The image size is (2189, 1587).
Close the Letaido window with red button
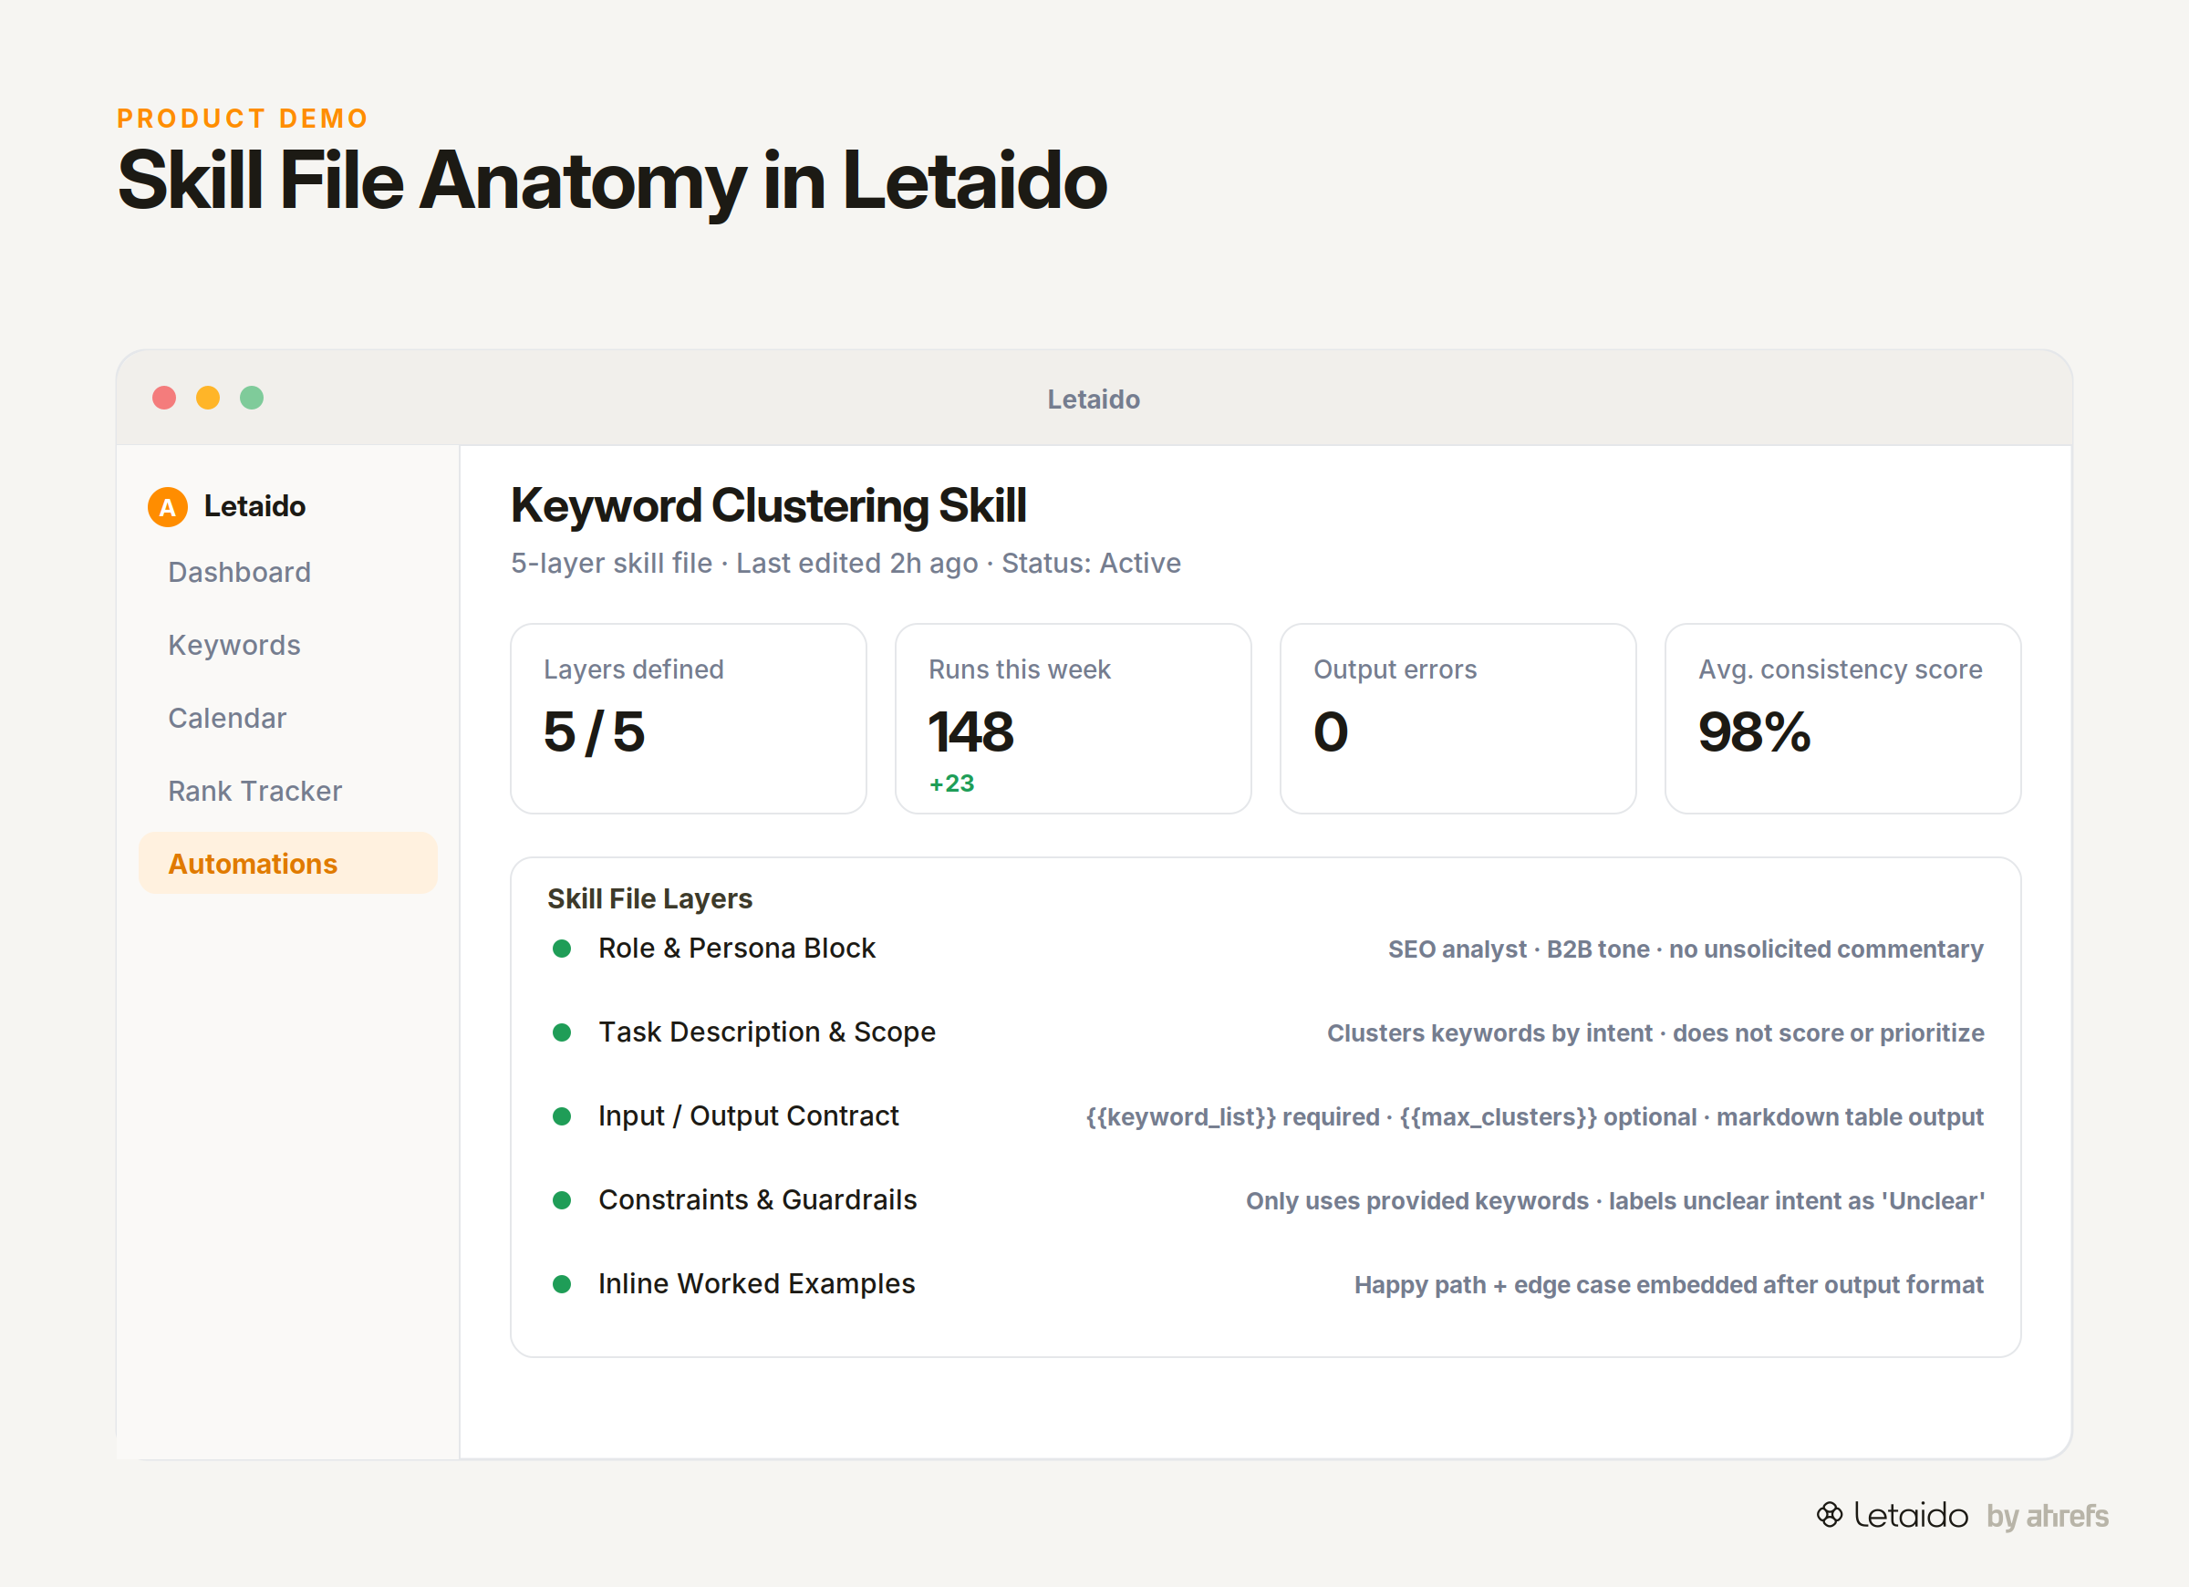click(x=164, y=398)
